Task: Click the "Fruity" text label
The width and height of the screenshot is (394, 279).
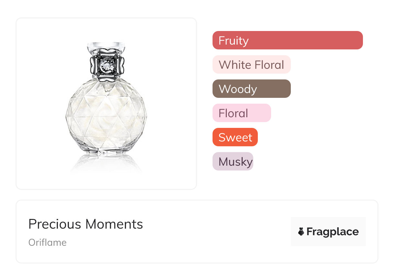Action: point(234,41)
